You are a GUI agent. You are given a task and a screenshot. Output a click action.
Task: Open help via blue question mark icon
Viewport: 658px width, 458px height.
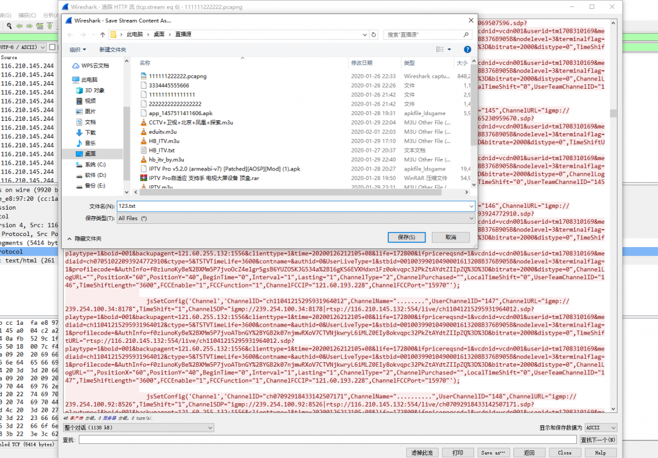[467, 50]
